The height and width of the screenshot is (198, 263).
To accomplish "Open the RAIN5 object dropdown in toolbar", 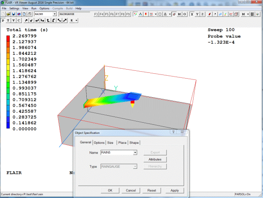I will [x=55, y=14].
